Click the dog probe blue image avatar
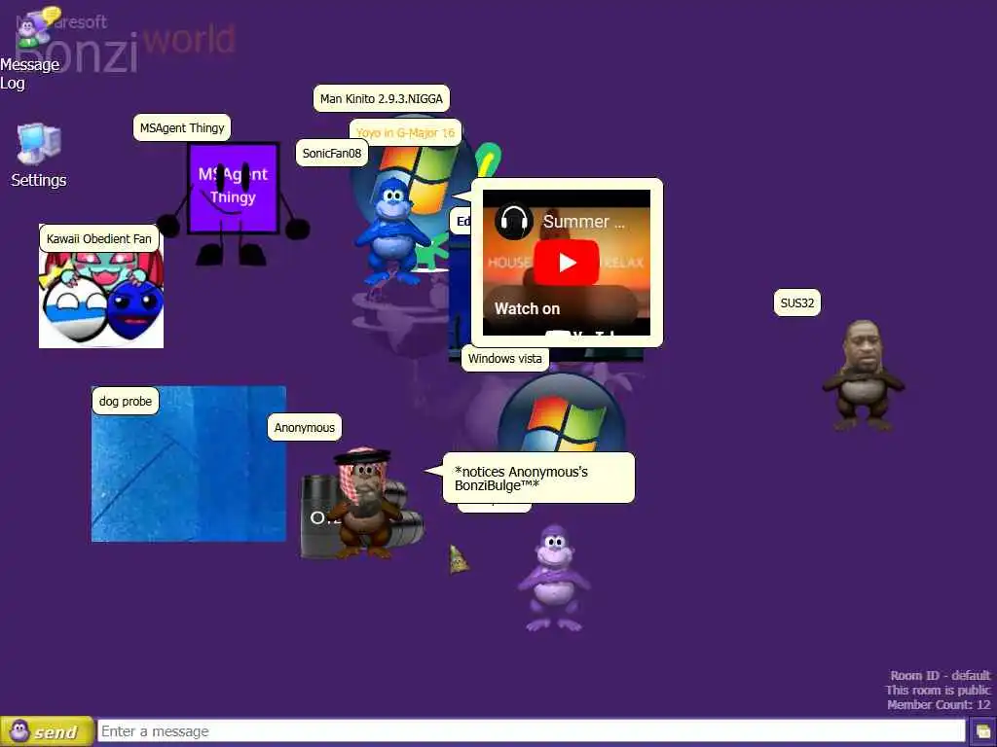This screenshot has height=747, width=997. [x=188, y=464]
